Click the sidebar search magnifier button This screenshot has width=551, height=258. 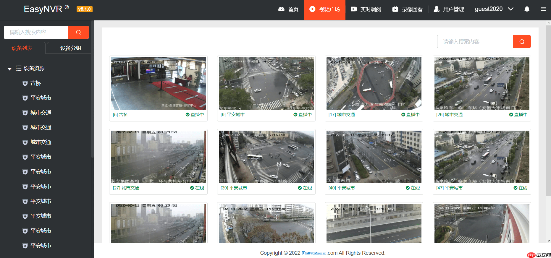tap(78, 32)
